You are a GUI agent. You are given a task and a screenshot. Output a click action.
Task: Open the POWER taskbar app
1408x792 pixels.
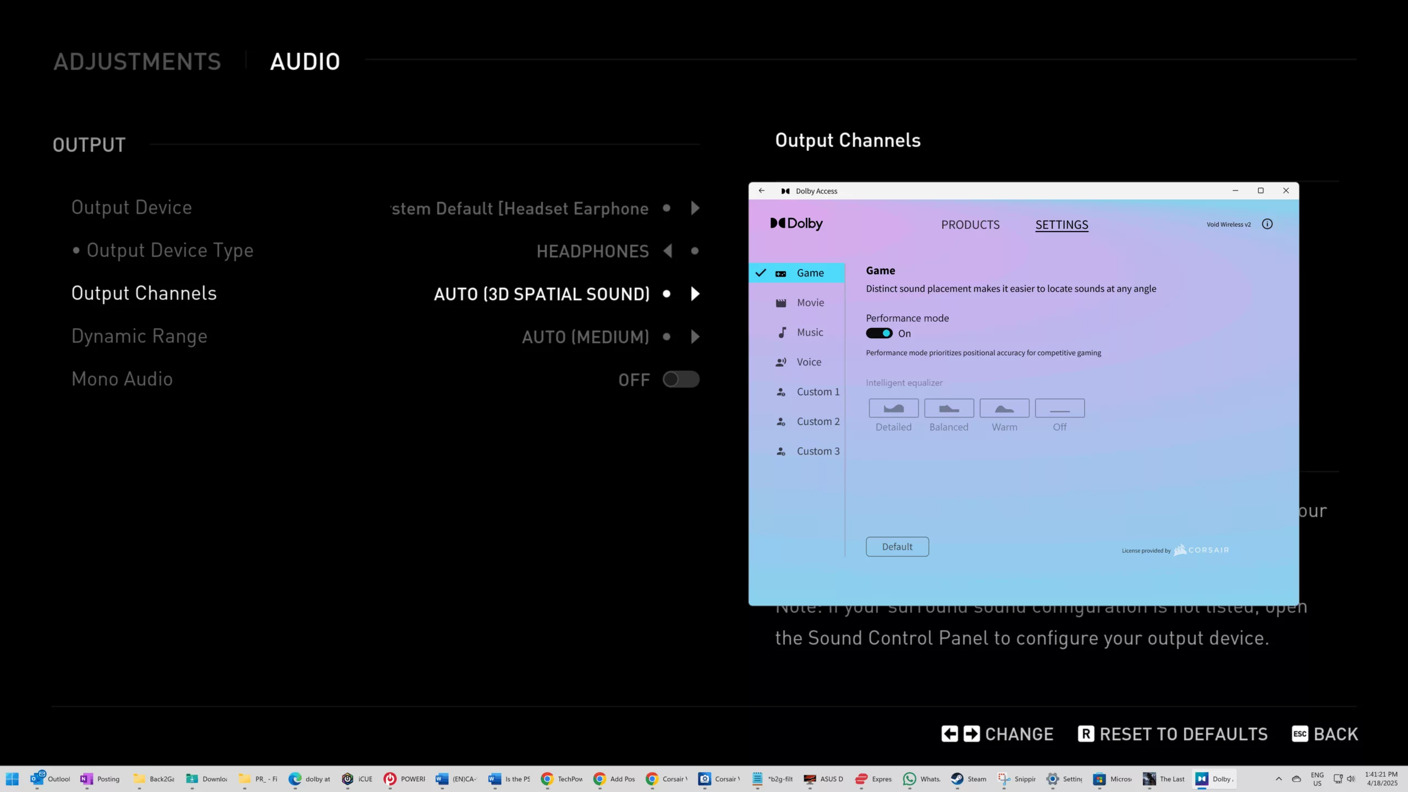tap(405, 779)
